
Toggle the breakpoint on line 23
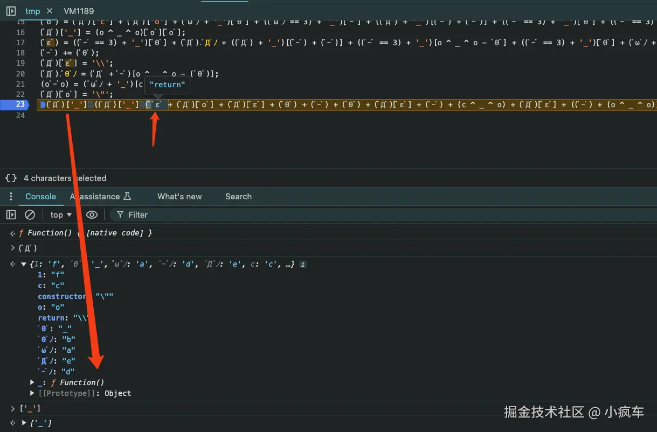(x=20, y=104)
